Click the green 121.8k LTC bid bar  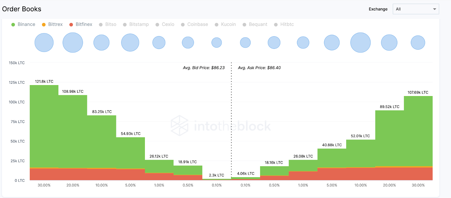(x=44, y=126)
